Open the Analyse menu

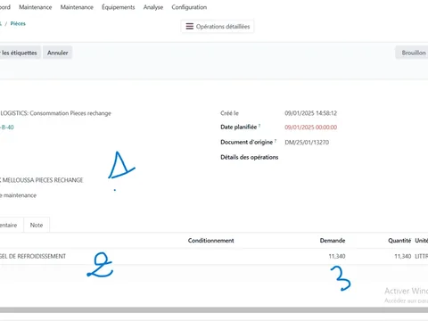click(153, 7)
